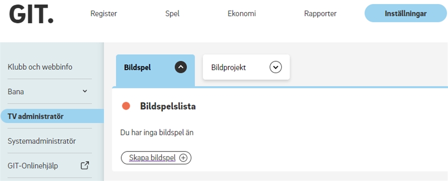
Task: Open the Rapporter menu
Action: coord(320,14)
